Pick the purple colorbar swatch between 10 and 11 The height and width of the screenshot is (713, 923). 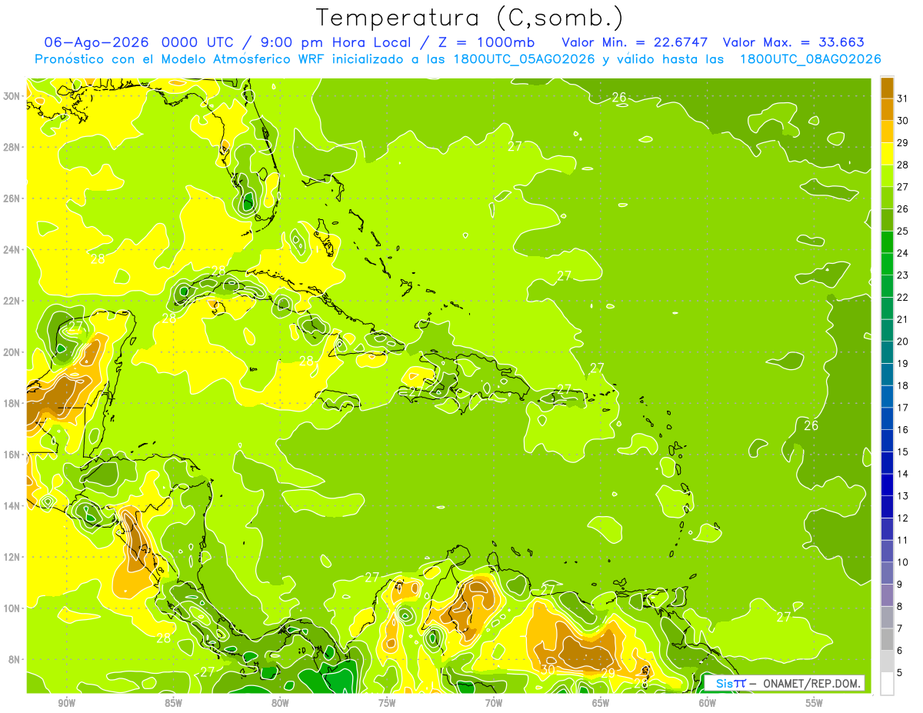[x=887, y=551]
